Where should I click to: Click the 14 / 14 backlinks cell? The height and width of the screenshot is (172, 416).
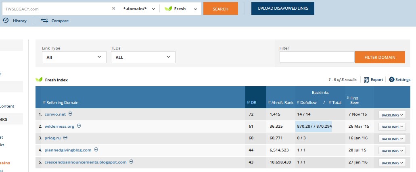(x=303, y=114)
